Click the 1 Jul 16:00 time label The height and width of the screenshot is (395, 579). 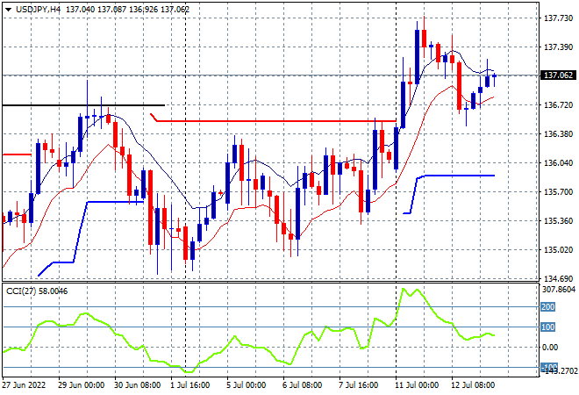[x=189, y=385]
